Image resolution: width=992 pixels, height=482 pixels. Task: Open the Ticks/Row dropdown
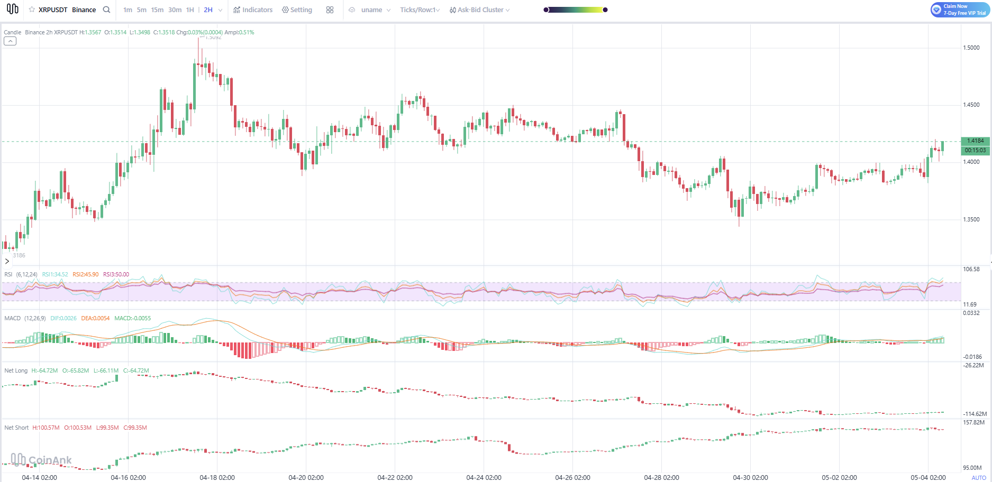tap(420, 10)
